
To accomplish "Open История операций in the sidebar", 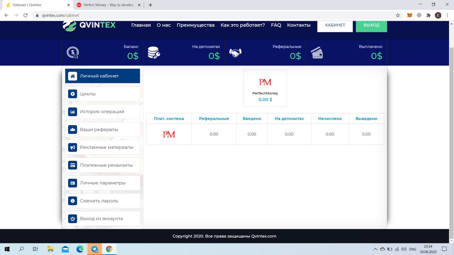I will [103, 112].
